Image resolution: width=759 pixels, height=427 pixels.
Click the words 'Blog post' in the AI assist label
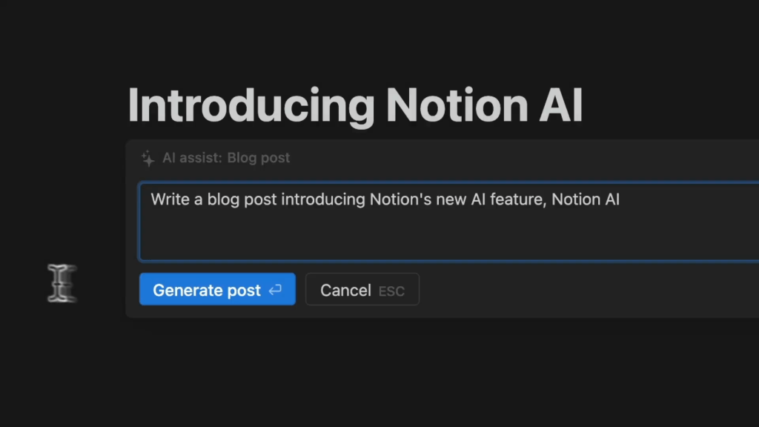coord(259,158)
